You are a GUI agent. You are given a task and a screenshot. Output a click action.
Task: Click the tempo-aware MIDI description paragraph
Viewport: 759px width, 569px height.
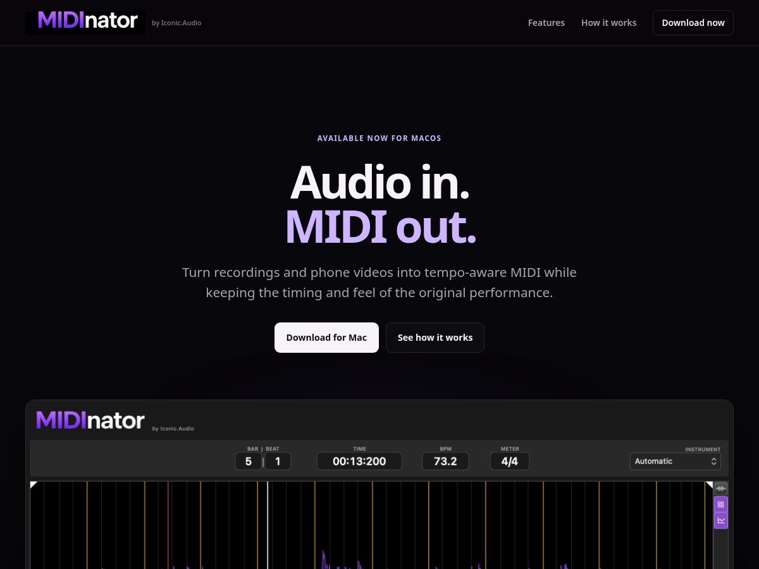click(x=379, y=283)
